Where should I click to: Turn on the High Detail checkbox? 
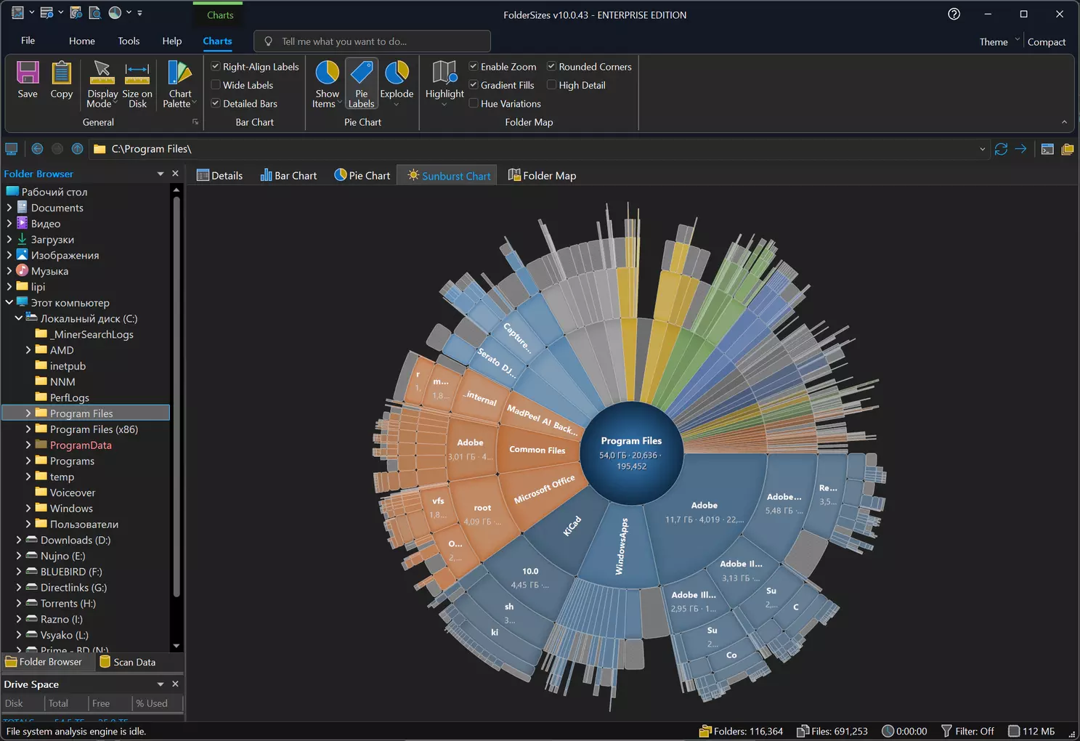[552, 85]
